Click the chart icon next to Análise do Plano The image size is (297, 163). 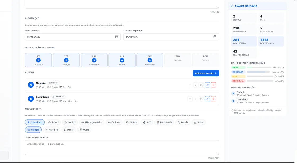tap(232, 6)
